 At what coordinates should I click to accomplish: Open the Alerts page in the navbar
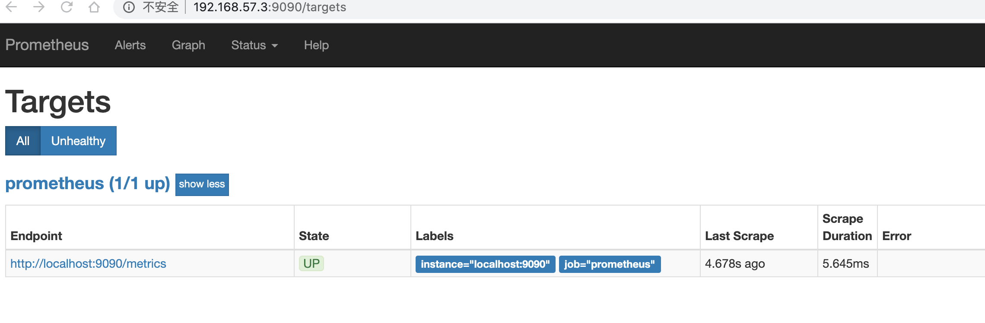click(x=130, y=45)
